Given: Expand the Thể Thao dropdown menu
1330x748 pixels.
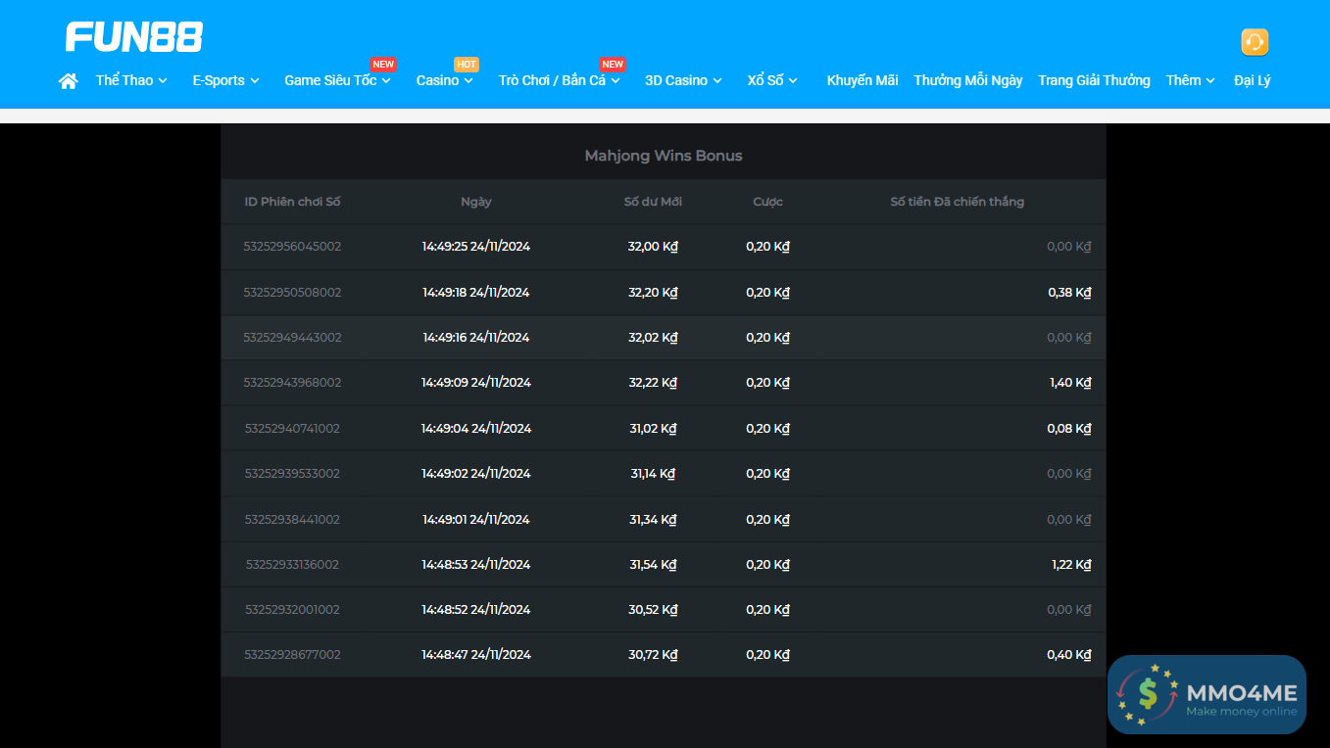Looking at the screenshot, I should [x=131, y=80].
